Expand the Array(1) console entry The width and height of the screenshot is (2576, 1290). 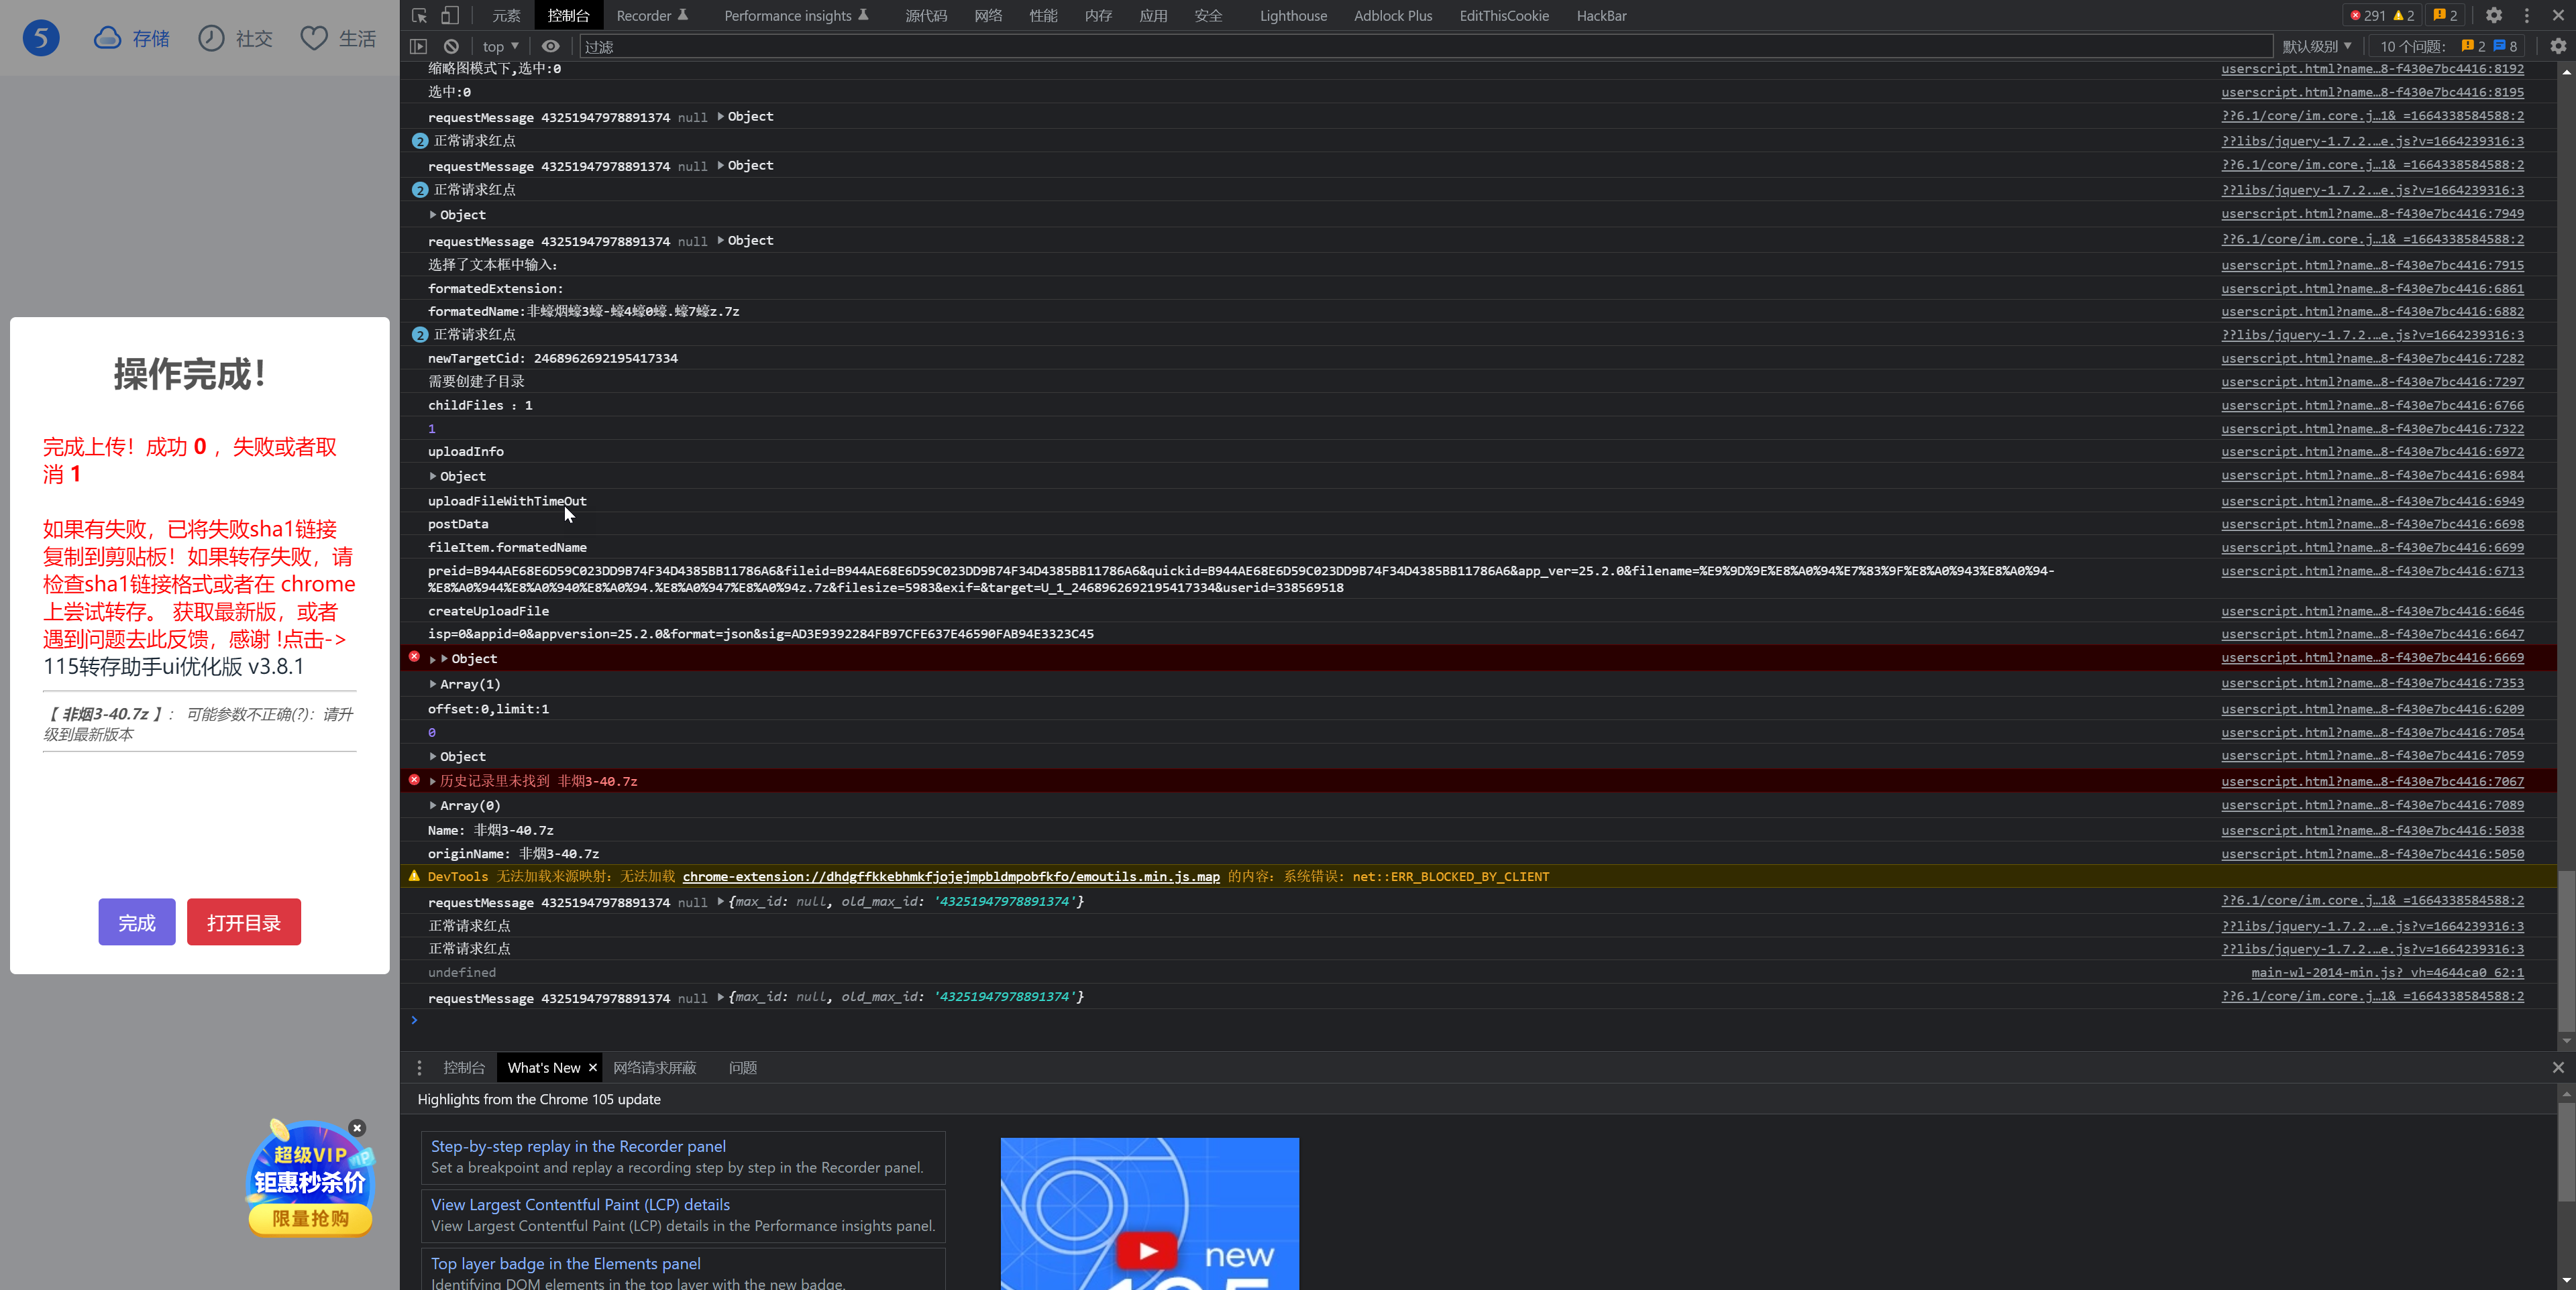click(x=433, y=683)
